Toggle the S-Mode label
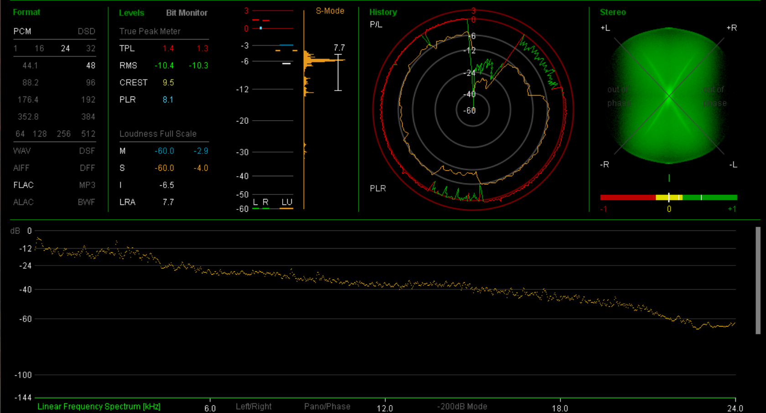Screen dimensions: 766x413 [330, 11]
